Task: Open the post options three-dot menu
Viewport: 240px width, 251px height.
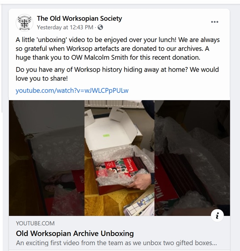Action: [x=214, y=22]
